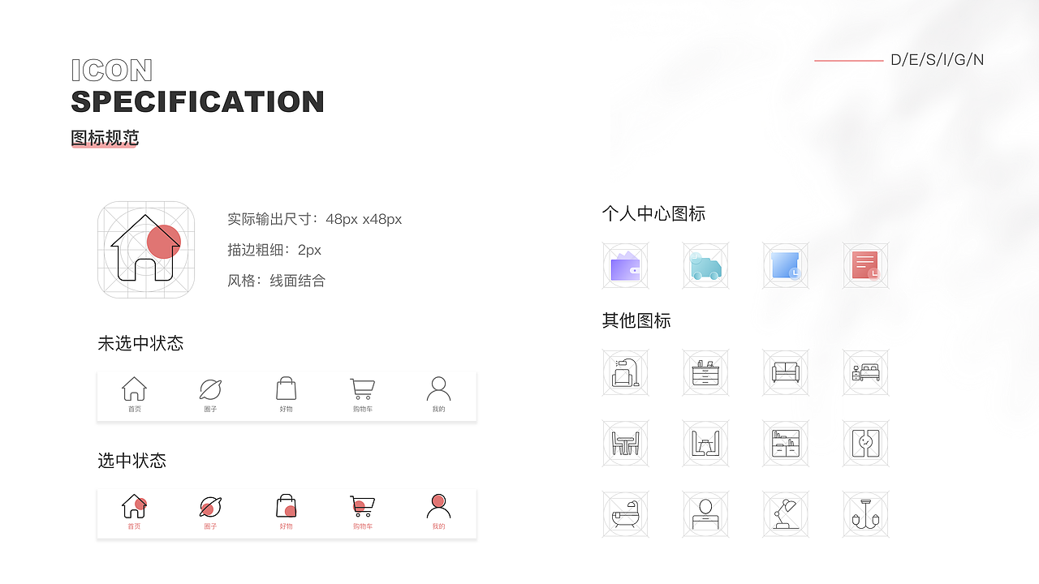
Task: Select the booth seating with table icon
Action: point(705,443)
